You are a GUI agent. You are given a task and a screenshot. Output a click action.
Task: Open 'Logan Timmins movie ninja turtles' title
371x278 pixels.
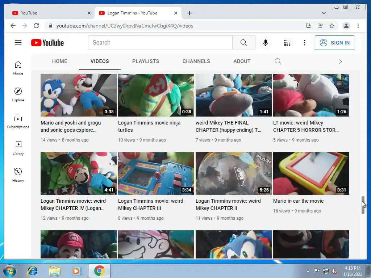[149, 126]
